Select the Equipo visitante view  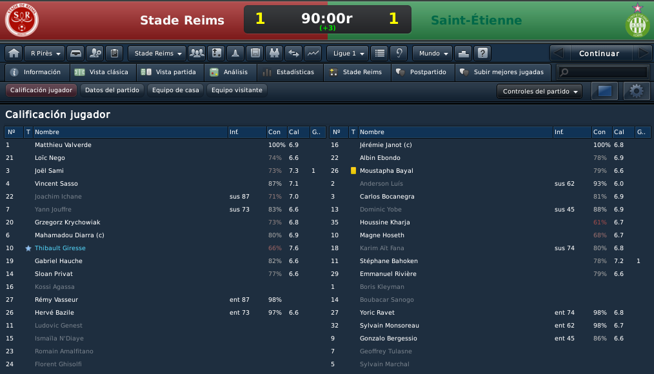click(237, 90)
